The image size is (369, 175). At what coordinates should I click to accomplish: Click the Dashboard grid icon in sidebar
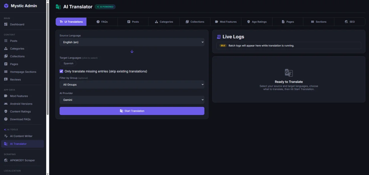pos(6,24)
